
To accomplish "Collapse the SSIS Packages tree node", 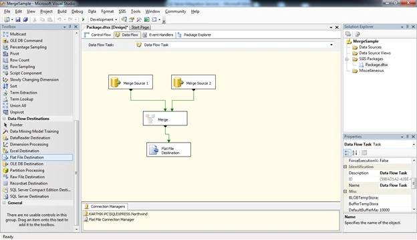I will (x=347, y=59).
